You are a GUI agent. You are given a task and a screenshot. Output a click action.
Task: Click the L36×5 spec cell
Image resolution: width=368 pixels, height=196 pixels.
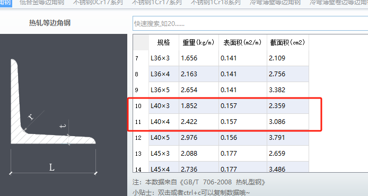tap(164, 90)
